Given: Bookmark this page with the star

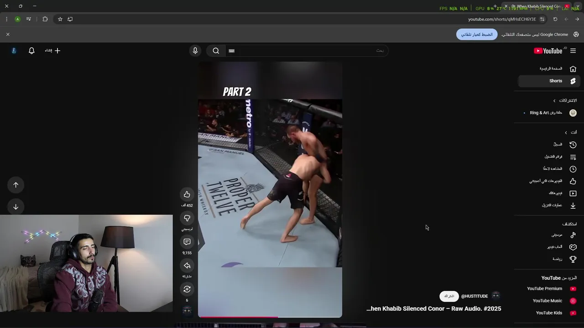Looking at the screenshot, I should click(60, 19).
